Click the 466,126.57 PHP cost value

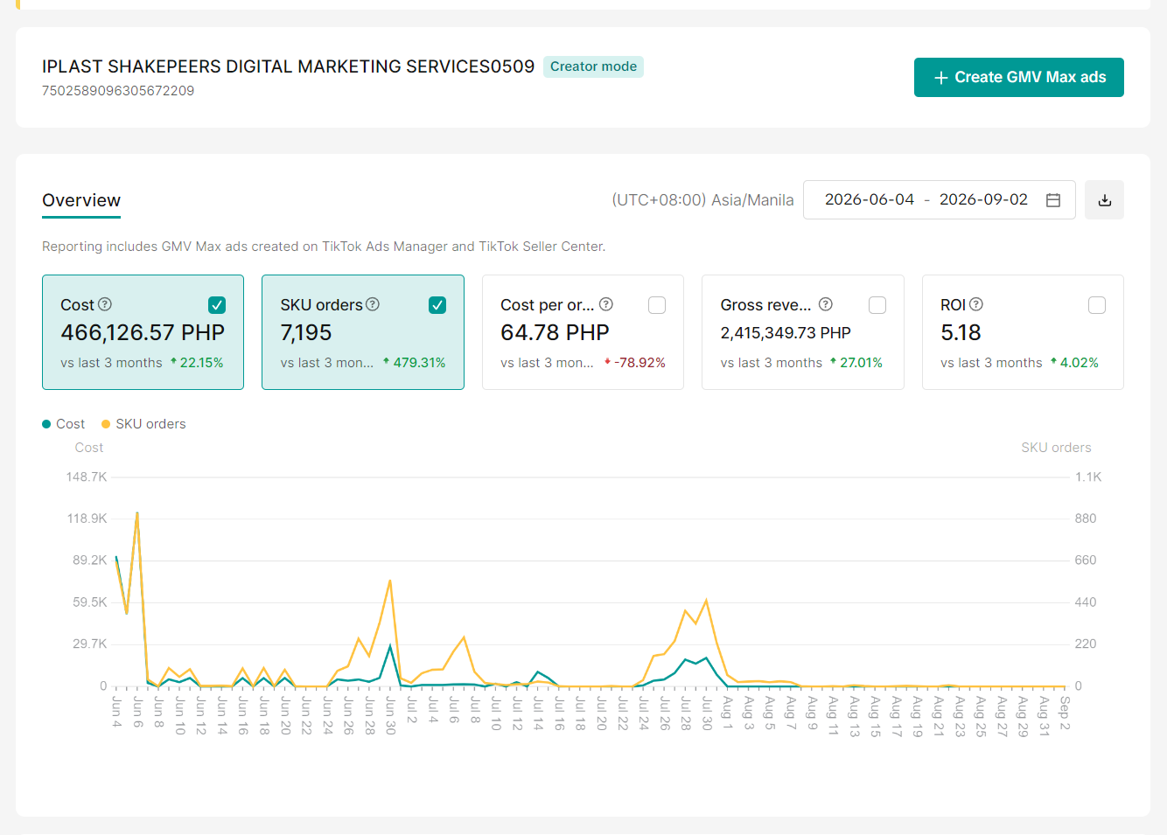coord(143,333)
